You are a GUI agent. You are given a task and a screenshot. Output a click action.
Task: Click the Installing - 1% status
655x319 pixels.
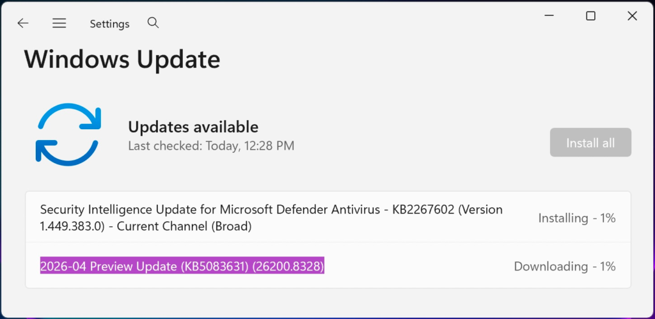tap(577, 218)
